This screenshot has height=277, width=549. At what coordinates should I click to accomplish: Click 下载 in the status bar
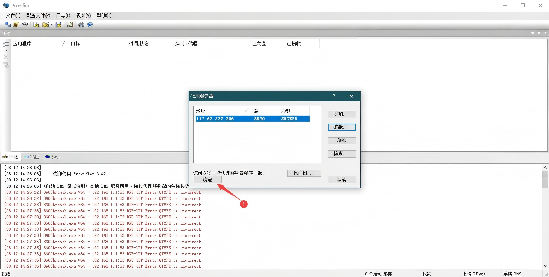pos(426,274)
